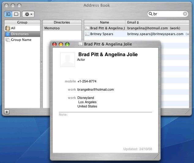The width and height of the screenshot is (194, 163).
Task: Switch to card and columns view
Action: (x=8, y=14)
